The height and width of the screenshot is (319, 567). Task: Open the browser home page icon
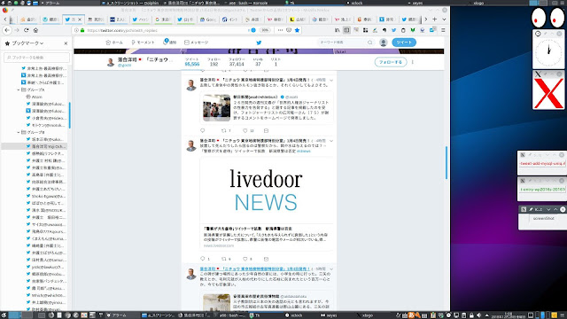[35, 30]
